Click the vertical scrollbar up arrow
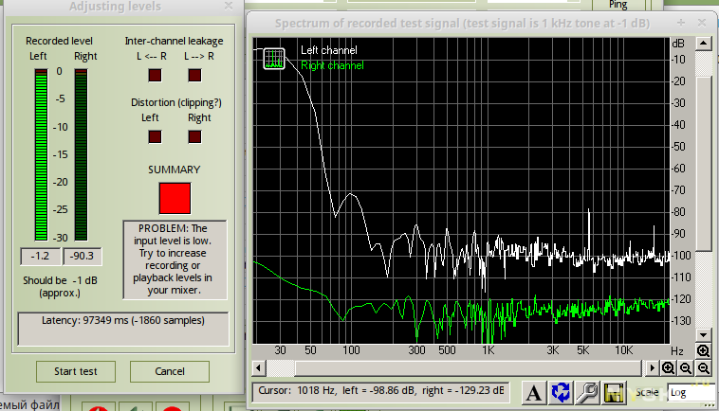The height and width of the screenshot is (411, 719). (703, 44)
